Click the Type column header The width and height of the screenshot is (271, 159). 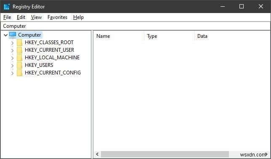pyautogui.click(x=169, y=36)
